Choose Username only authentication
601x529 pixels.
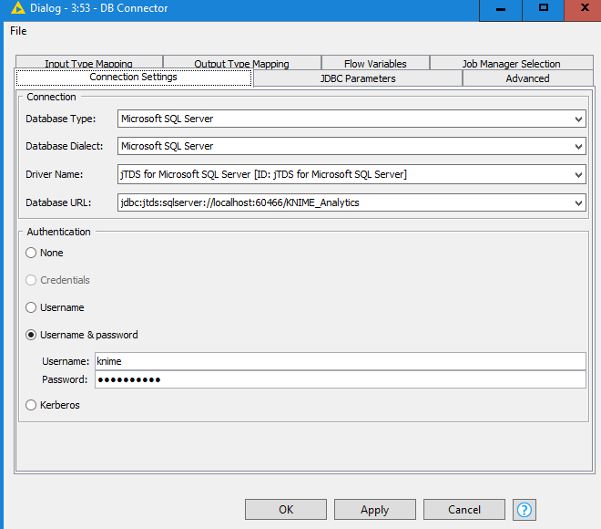click(x=31, y=307)
